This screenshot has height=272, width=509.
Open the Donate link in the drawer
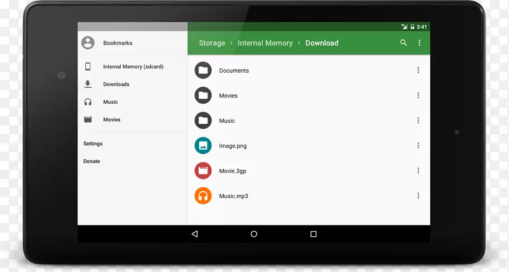(92, 161)
